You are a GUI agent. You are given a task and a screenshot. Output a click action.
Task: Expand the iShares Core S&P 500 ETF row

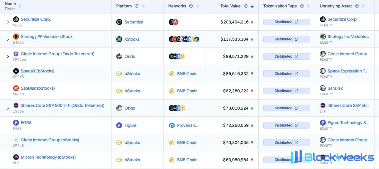8,108
